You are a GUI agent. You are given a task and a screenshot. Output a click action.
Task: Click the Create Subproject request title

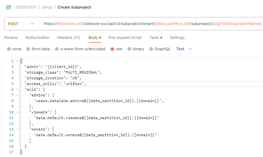click(74, 7)
